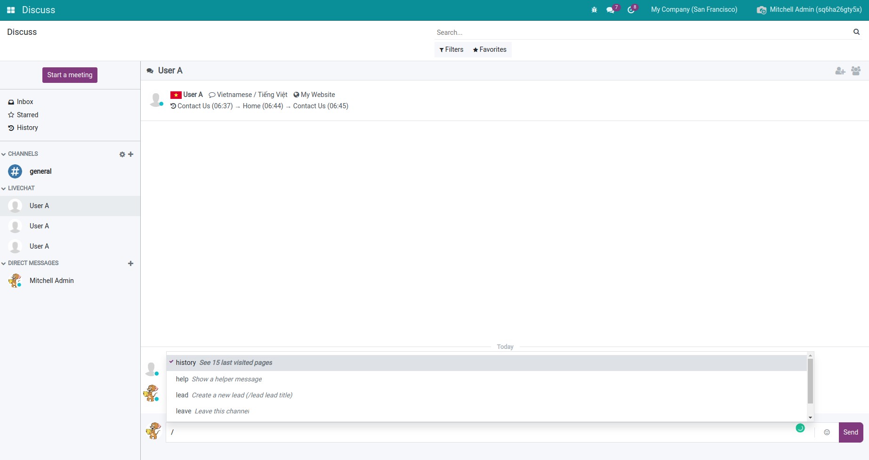The width and height of the screenshot is (869, 460).
Task: Open conversations notification icon
Action: [611, 10]
